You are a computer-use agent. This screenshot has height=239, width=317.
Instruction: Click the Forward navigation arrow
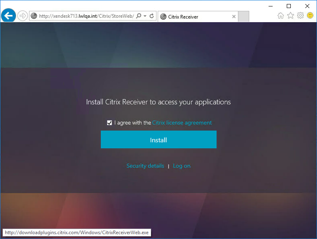pyautogui.click(x=23, y=16)
